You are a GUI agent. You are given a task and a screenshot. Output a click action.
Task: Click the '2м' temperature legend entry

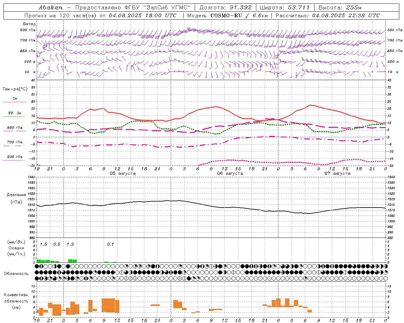tap(15, 98)
